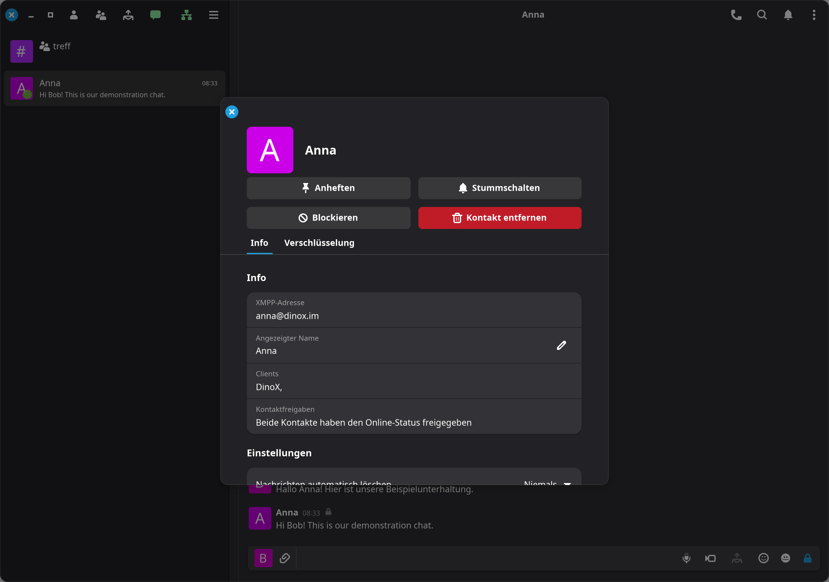Click the green chat bubble icon

point(155,15)
